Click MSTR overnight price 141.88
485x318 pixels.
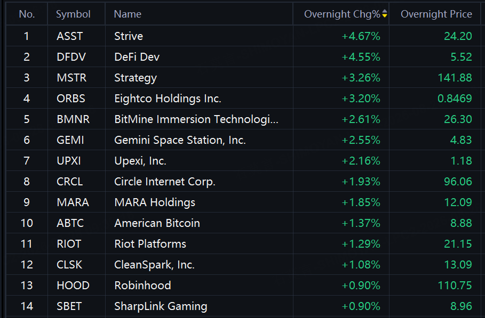tap(455, 77)
